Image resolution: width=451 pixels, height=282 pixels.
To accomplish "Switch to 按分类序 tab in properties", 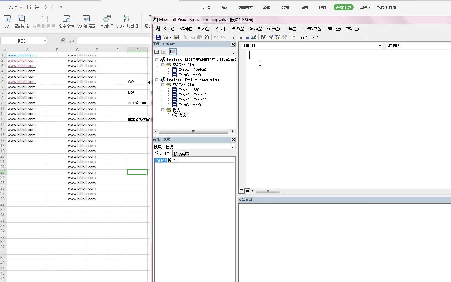I will point(181,154).
